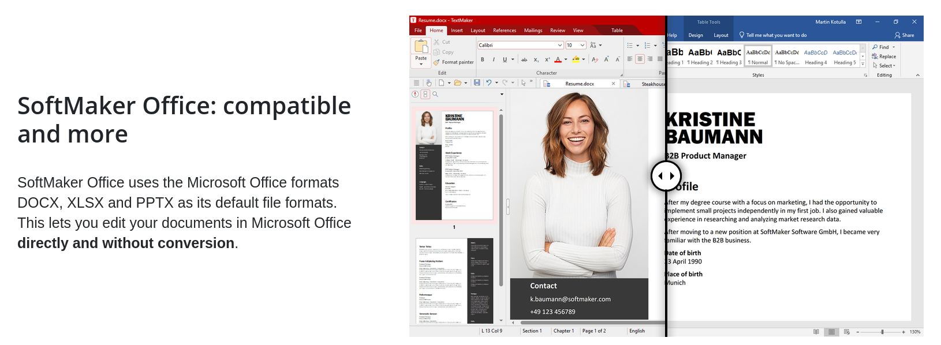The image size is (941, 345).
Task: Enable the hand touch mode icon
Action: point(429,82)
